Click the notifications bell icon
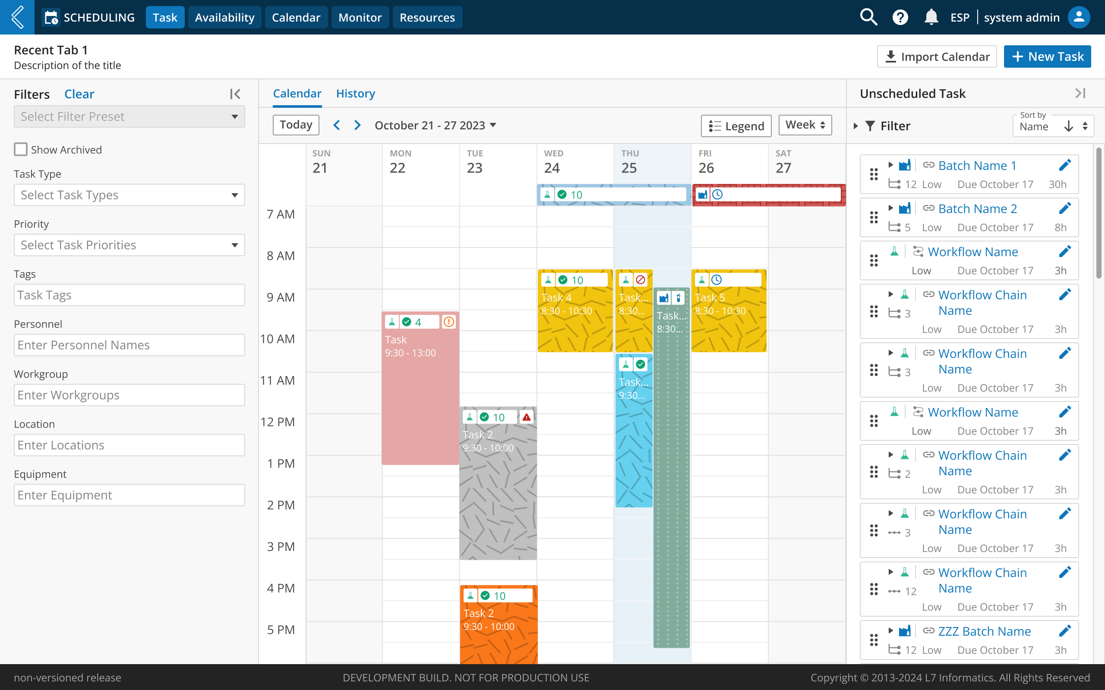1105x690 pixels. pyautogui.click(x=931, y=17)
